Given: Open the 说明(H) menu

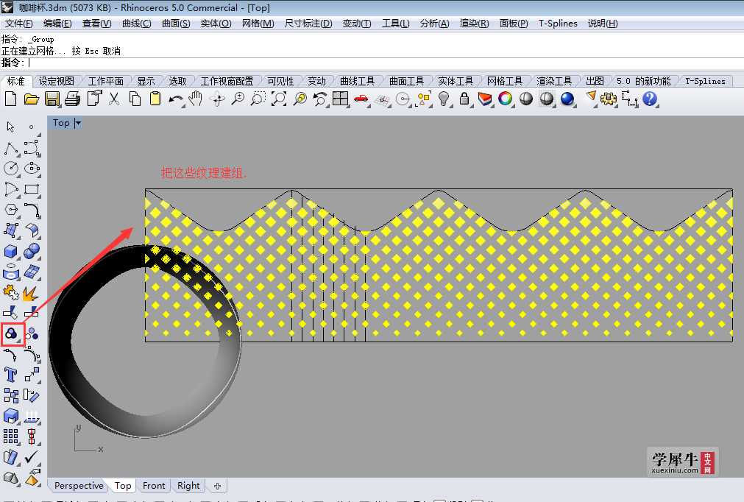Looking at the screenshot, I should tap(603, 24).
